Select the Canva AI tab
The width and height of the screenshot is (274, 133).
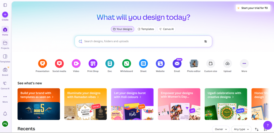pyautogui.click(x=166, y=29)
